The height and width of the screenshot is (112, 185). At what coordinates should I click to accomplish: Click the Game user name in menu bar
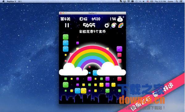pyautogui.click(x=171, y=2)
